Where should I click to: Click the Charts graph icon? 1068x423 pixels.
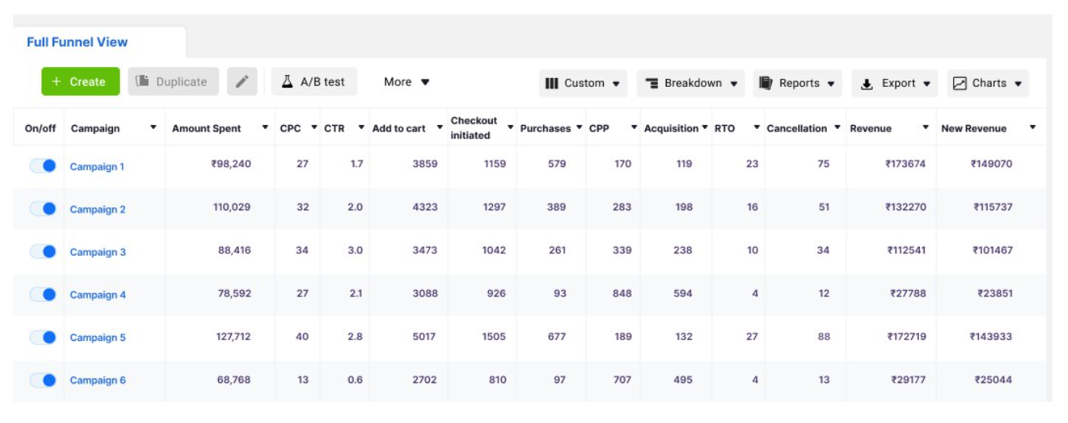pyautogui.click(x=960, y=83)
